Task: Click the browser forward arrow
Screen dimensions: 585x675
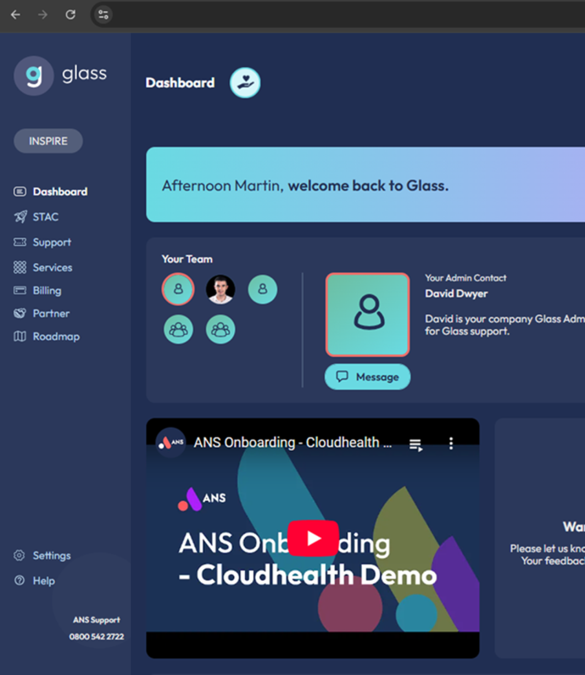Action: (x=43, y=15)
